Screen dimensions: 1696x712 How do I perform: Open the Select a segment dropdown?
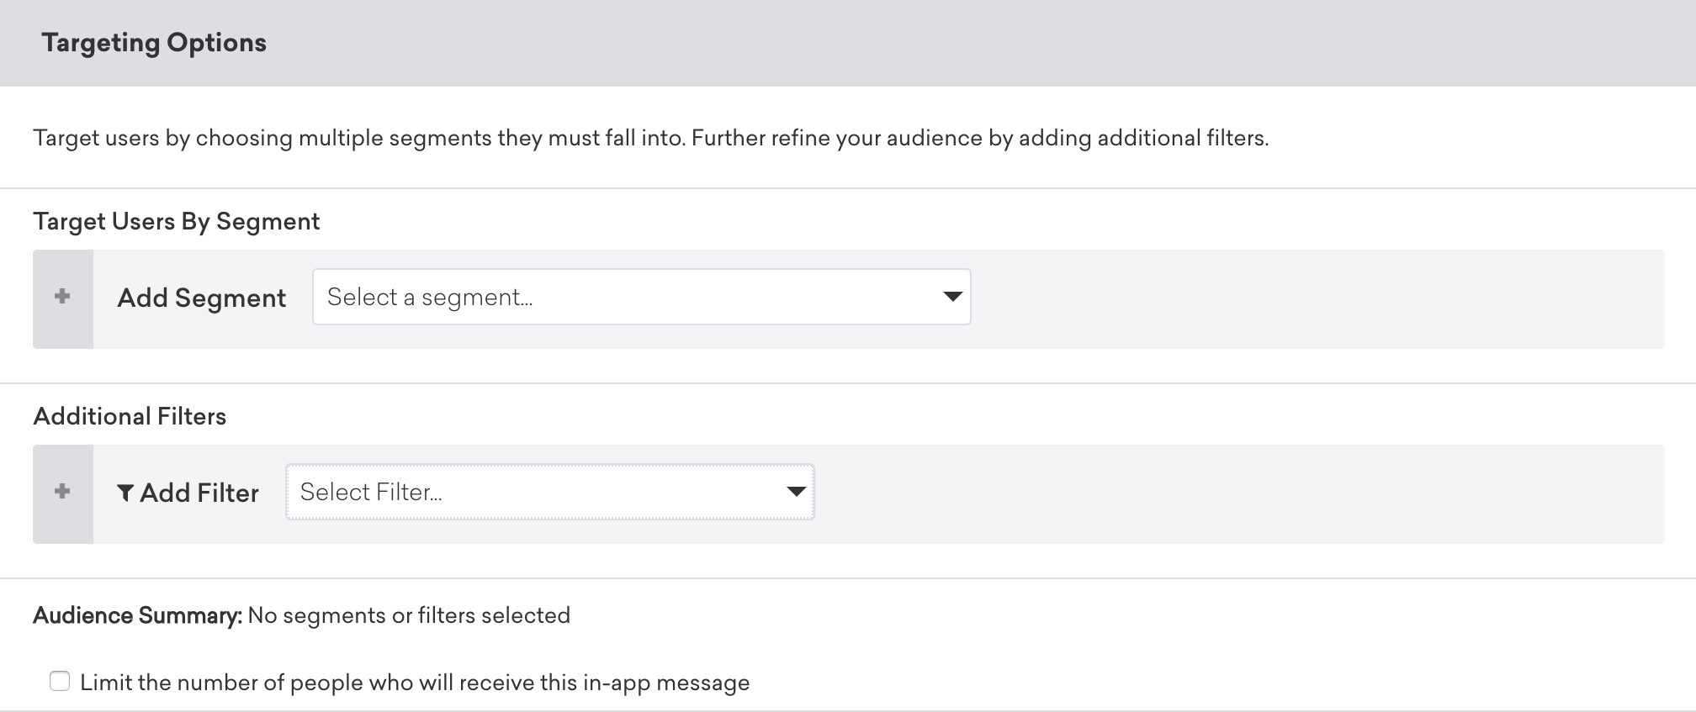pos(641,297)
